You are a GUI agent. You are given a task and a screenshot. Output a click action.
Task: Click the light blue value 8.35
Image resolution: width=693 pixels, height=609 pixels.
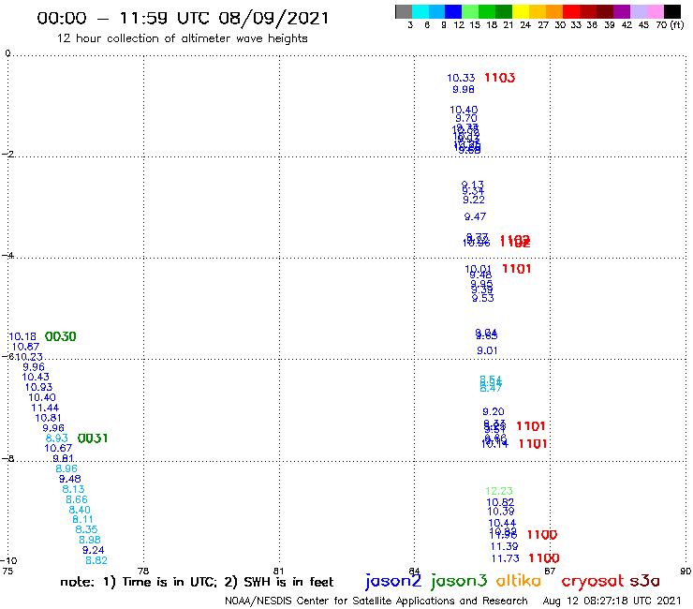86,530
